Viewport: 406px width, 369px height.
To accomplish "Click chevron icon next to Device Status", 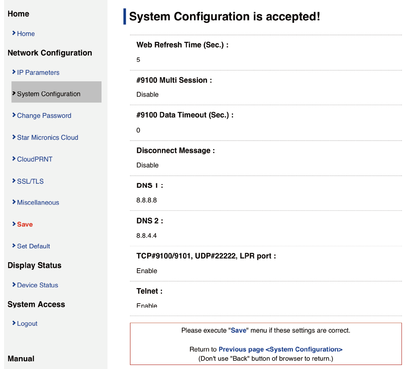I will [14, 285].
